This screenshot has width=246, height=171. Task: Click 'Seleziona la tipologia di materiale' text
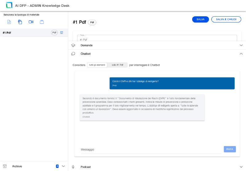[21, 15]
